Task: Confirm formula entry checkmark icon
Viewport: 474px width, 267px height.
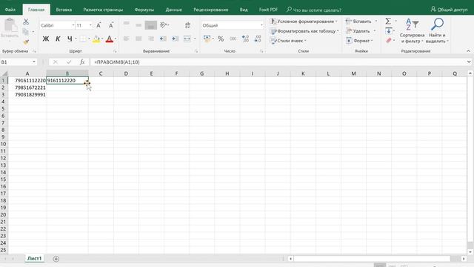Action: tap(69, 62)
